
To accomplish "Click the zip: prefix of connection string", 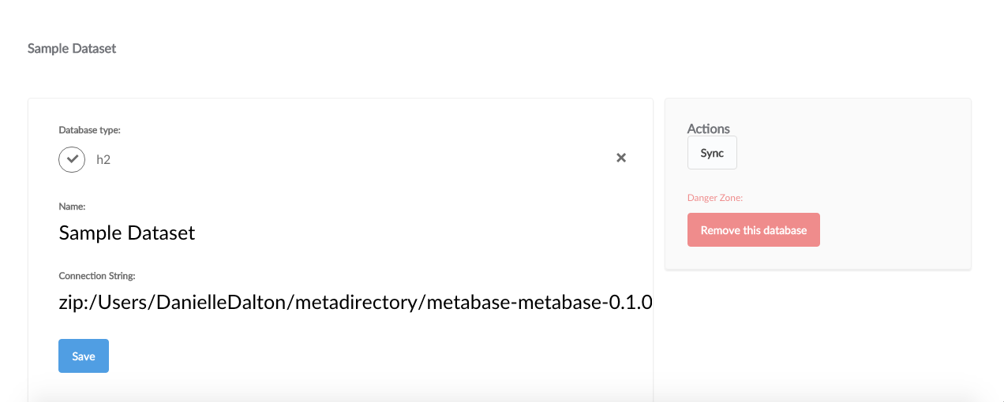I will [76, 303].
